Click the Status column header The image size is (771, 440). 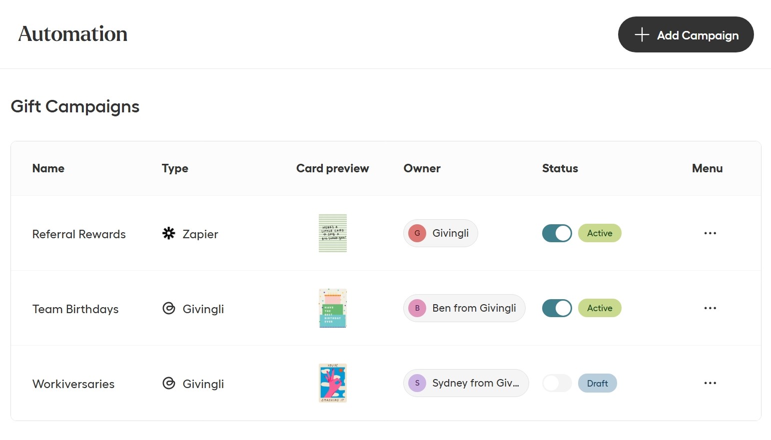[x=560, y=168]
